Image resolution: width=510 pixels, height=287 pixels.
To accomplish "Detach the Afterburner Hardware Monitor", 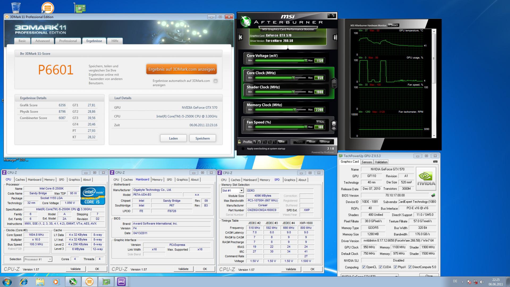I will [x=393, y=25].
